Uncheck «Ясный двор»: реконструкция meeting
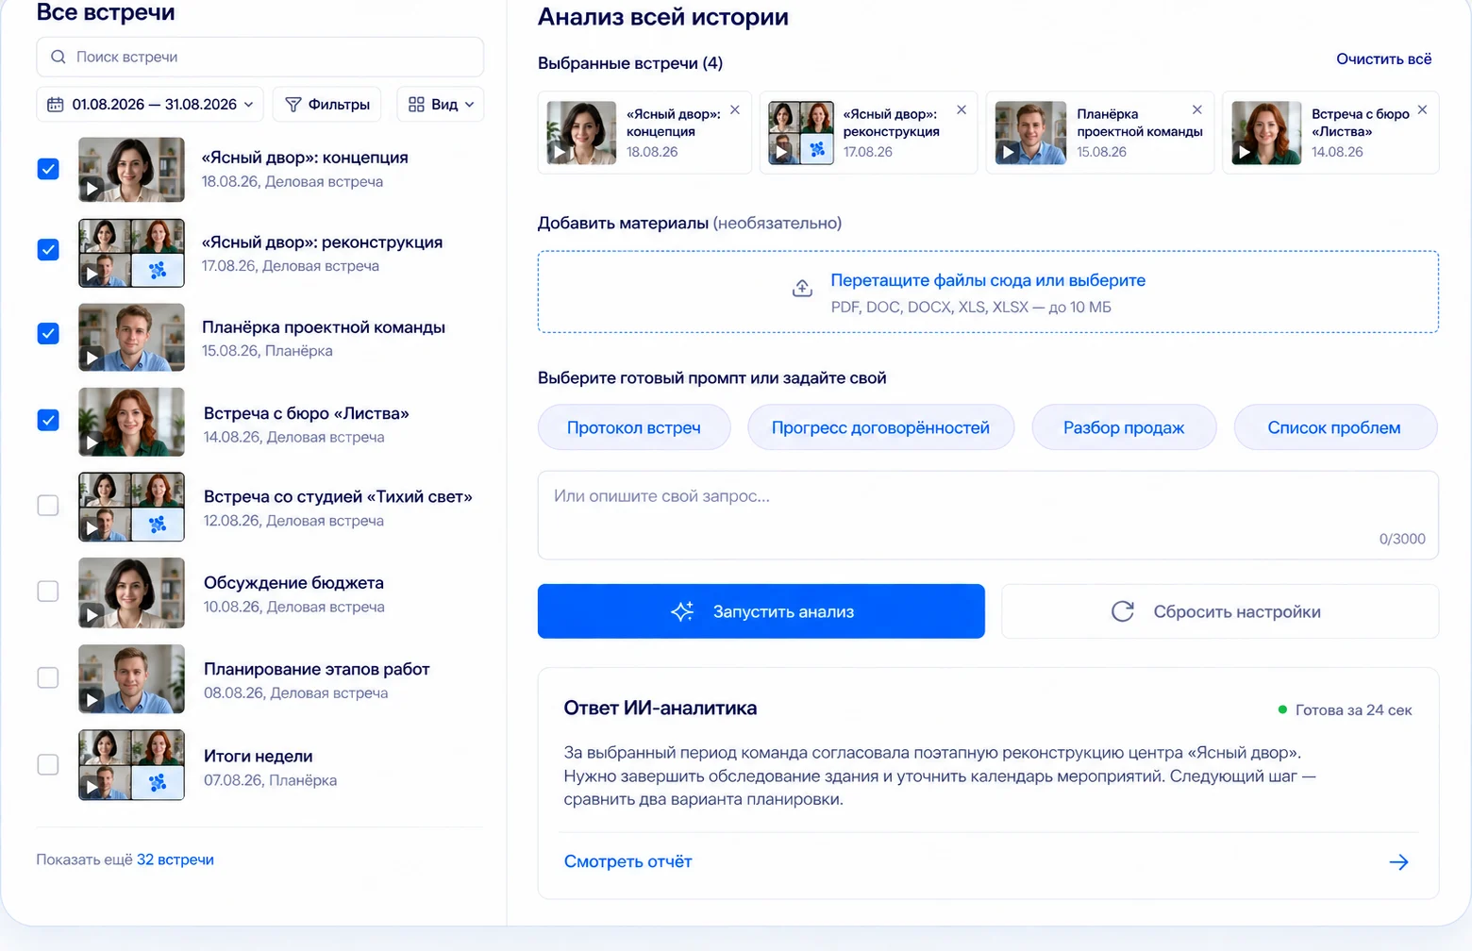The height and width of the screenshot is (951, 1472). click(x=48, y=250)
